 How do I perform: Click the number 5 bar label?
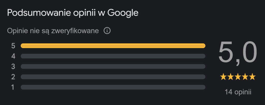pyautogui.click(x=13, y=46)
